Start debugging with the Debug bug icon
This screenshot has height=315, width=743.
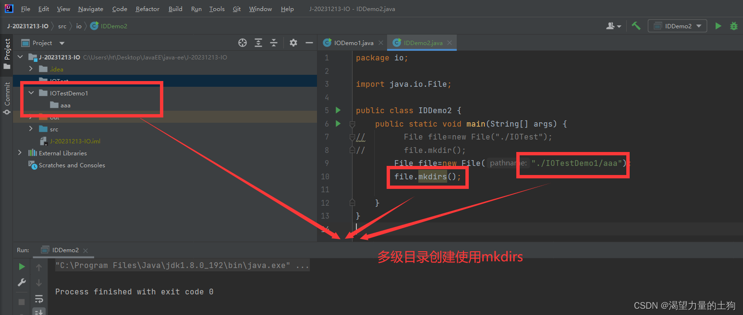734,26
